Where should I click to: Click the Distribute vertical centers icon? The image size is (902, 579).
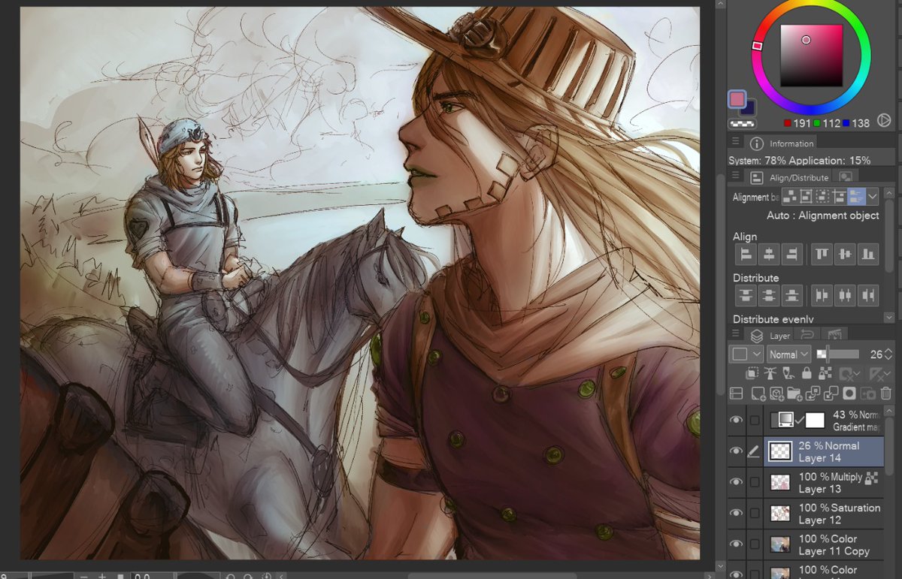click(x=769, y=295)
